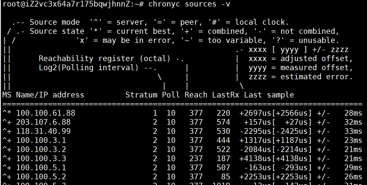Image resolution: width=367 pixels, height=185 pixels.
Task: Click the command text chronyc sources -v
Action: [189, 4]
